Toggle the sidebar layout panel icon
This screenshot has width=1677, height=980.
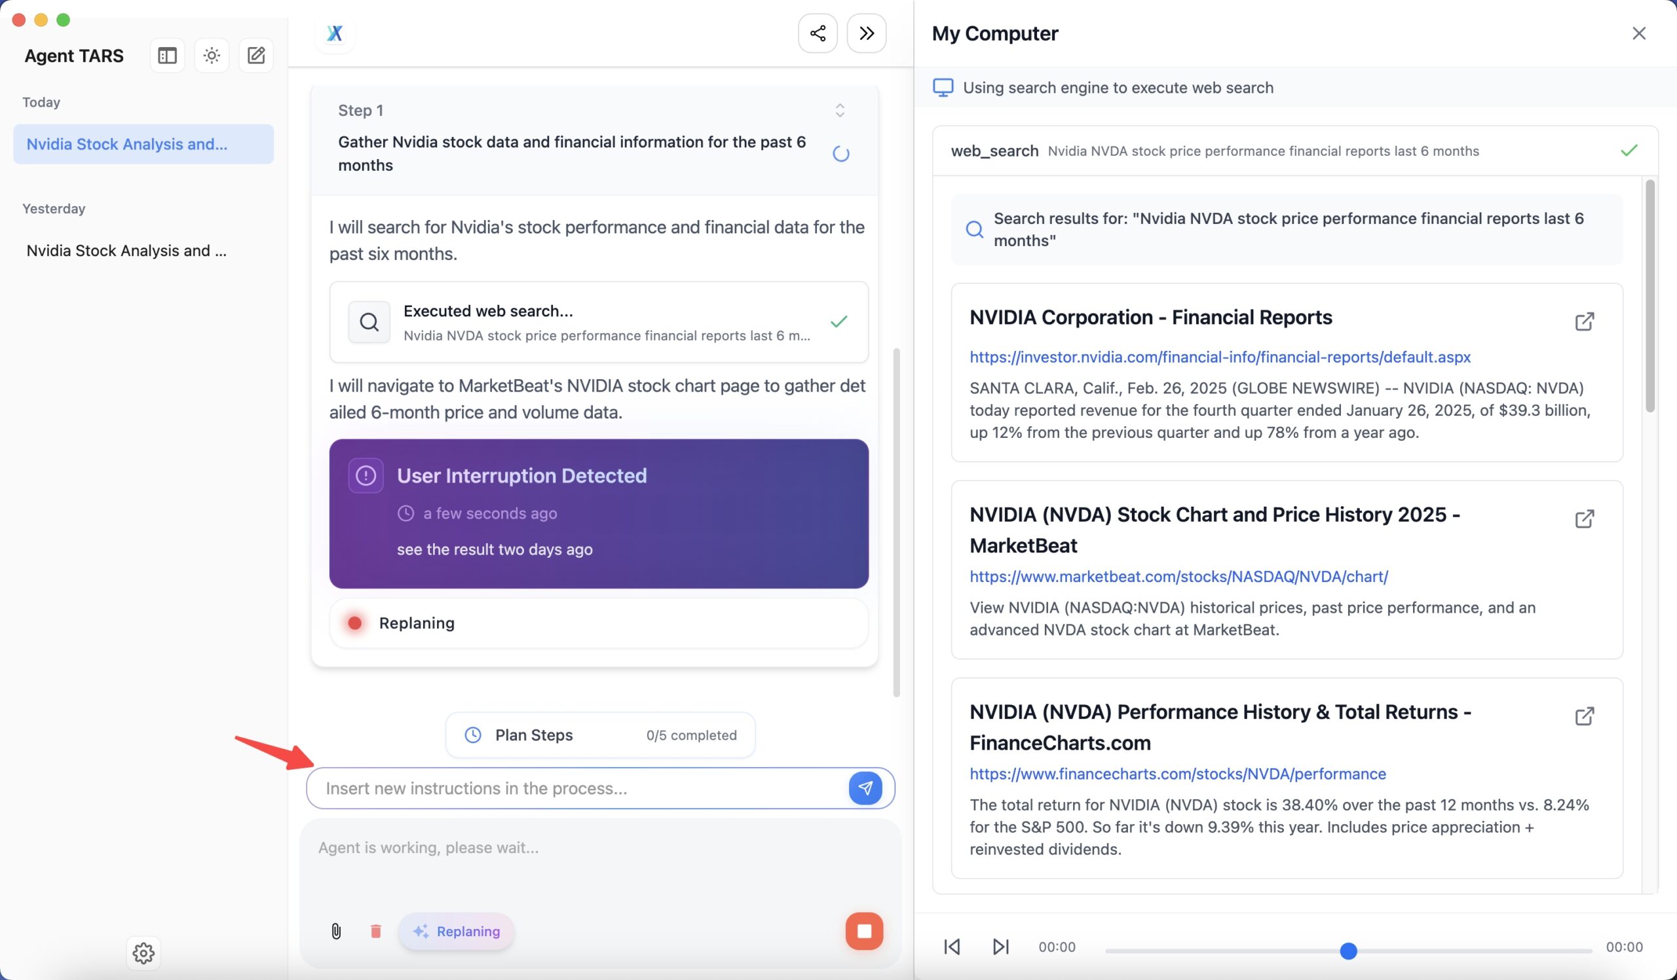[167, 55]
